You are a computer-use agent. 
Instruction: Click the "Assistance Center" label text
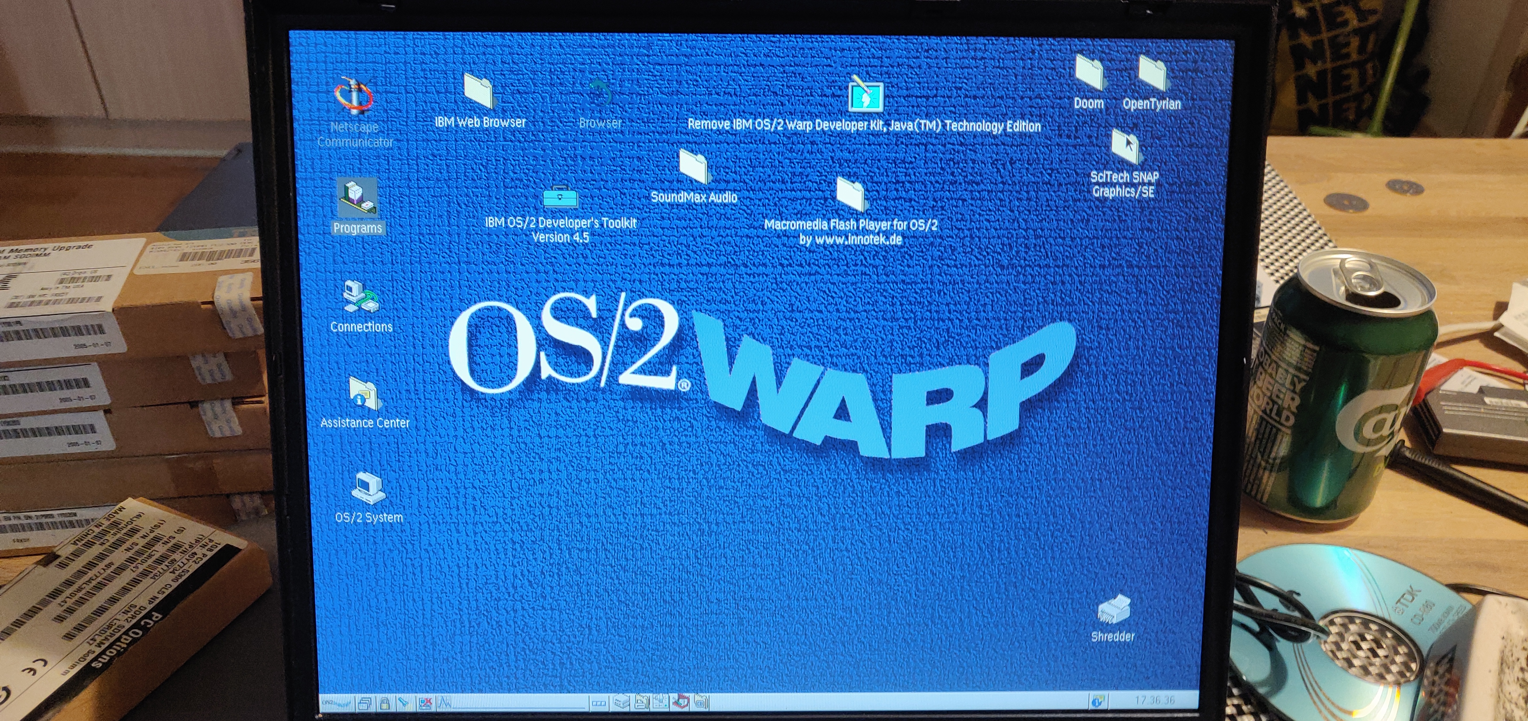point(365,423)
